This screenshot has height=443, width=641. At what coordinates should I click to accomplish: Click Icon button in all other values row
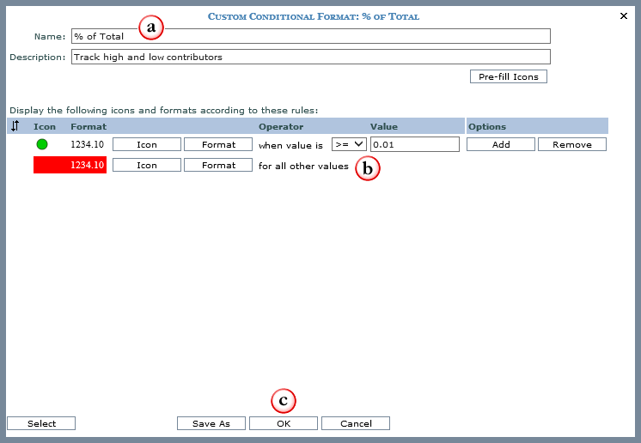pyautogui.click(x=147, y=165)
